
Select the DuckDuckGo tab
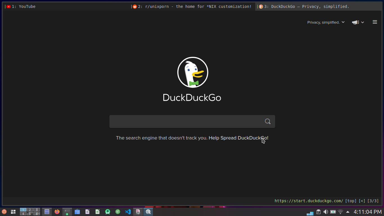(319, 6)
